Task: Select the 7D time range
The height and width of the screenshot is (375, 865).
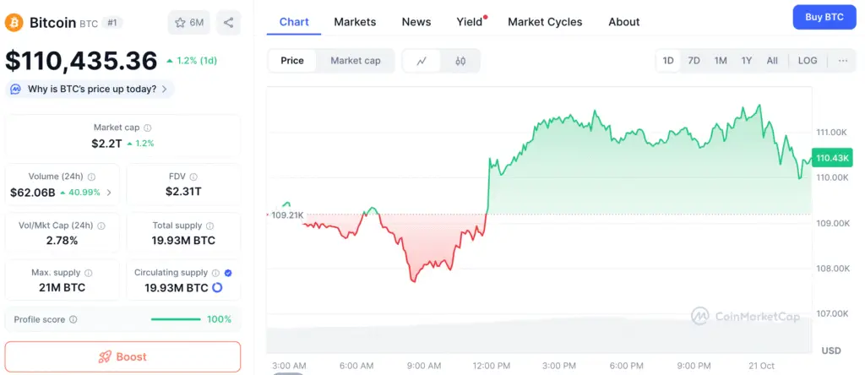Action: 694,61
